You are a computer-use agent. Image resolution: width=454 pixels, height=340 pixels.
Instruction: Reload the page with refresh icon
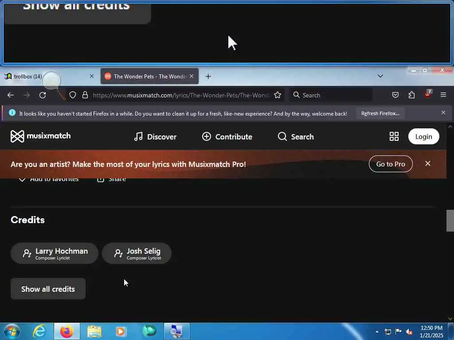[43, 95]
